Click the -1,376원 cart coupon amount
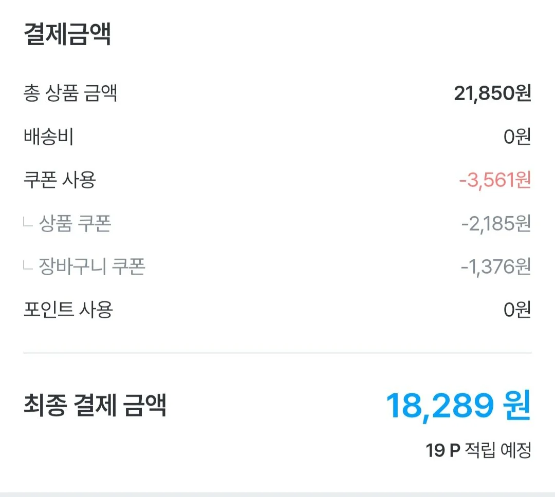555x497 pixels. 496,266
